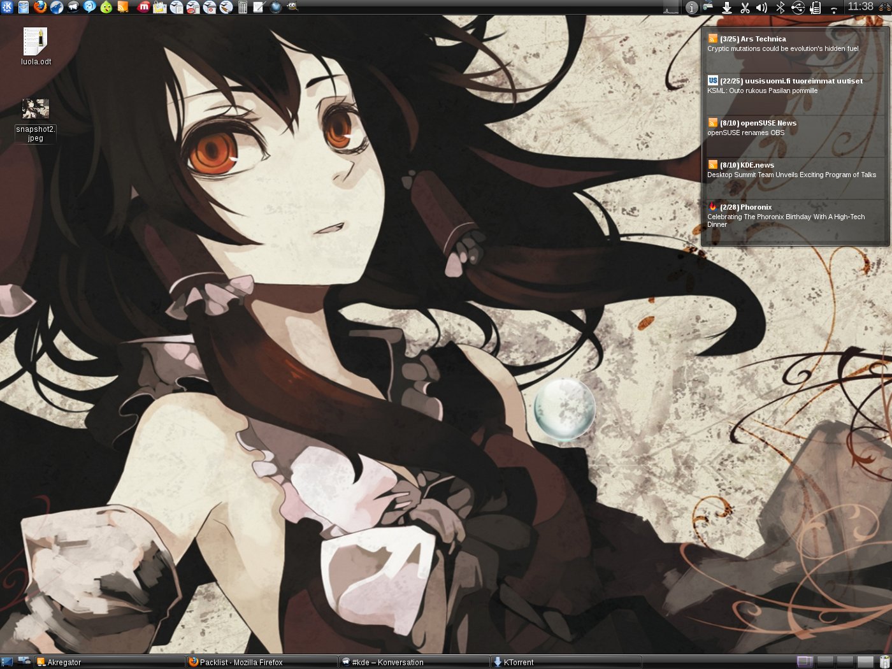Launch the blue speech-bubble chat client icon
Screen dimensions: 892x669
(x=90, y=7)
